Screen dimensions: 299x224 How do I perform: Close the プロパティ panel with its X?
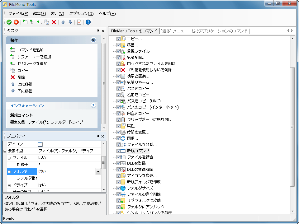tap(103, 136)
